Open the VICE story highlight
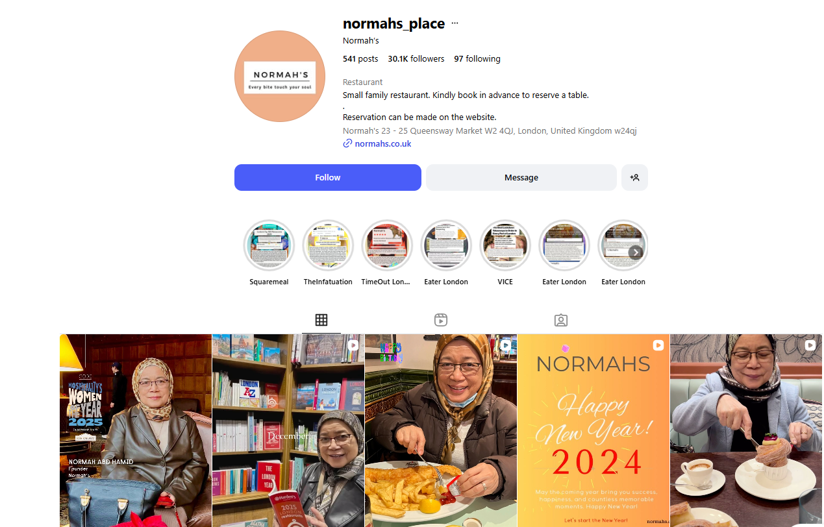This screenshot has height=527, width=824. 505,245
